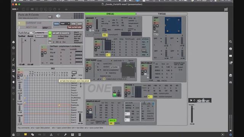Viewport: 244px width, 137px height.
Task: Click the circled play icon at bottom right
Action: pyautogui.click(x=223, y=135)
